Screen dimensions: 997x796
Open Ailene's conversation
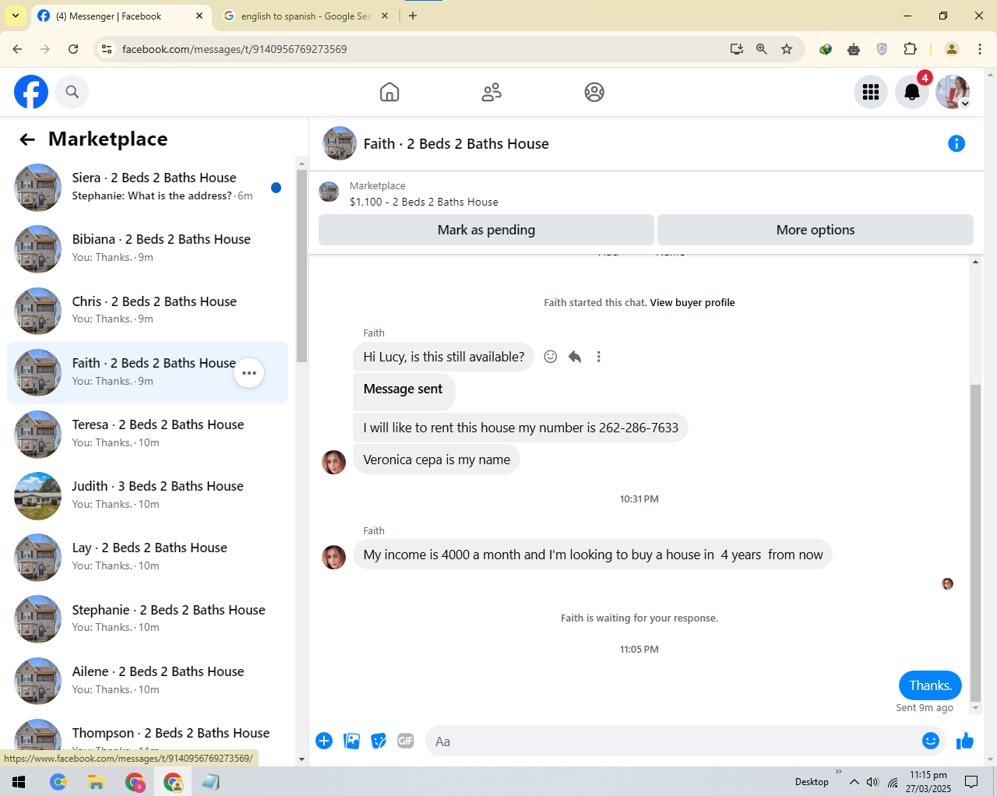[148, 681]
